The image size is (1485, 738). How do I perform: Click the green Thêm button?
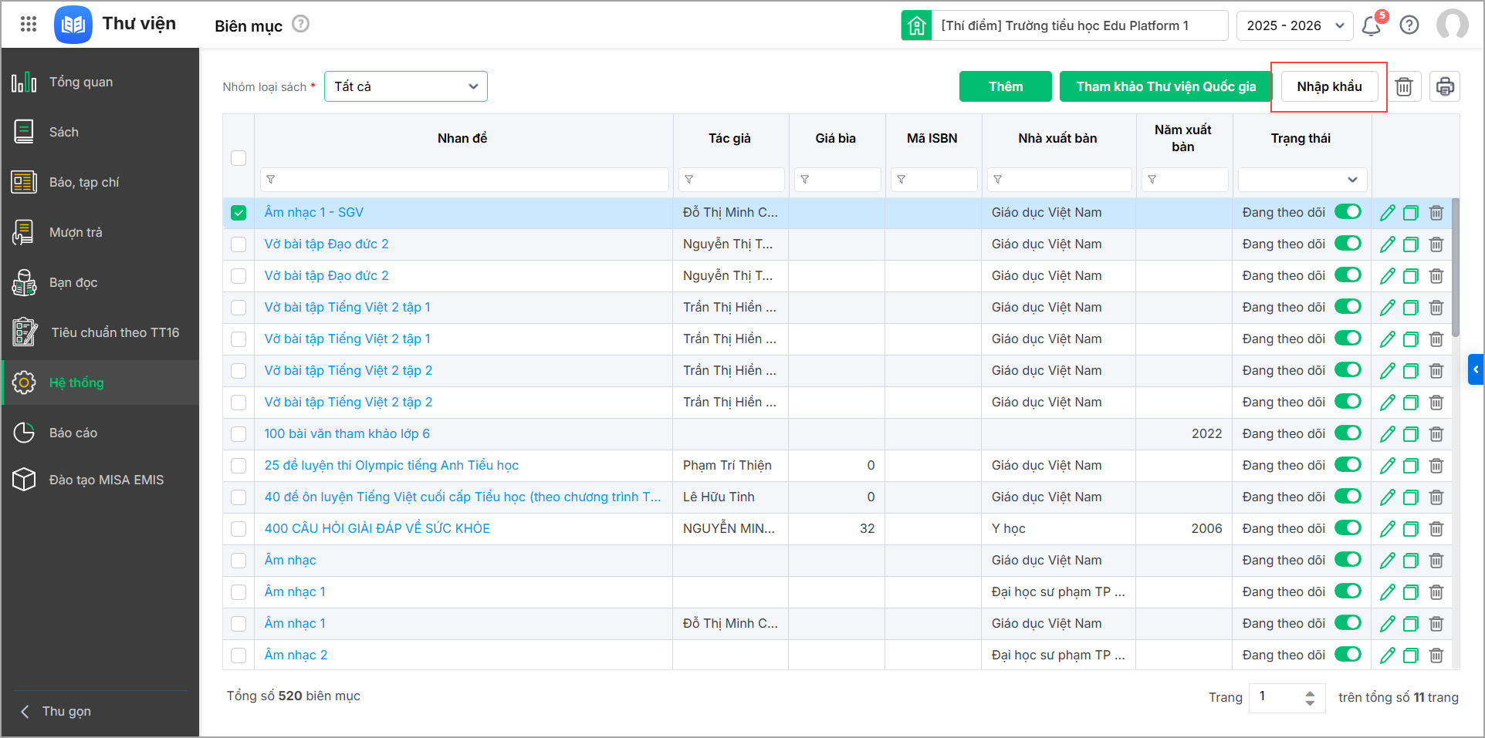click(x=1006, y=86)
